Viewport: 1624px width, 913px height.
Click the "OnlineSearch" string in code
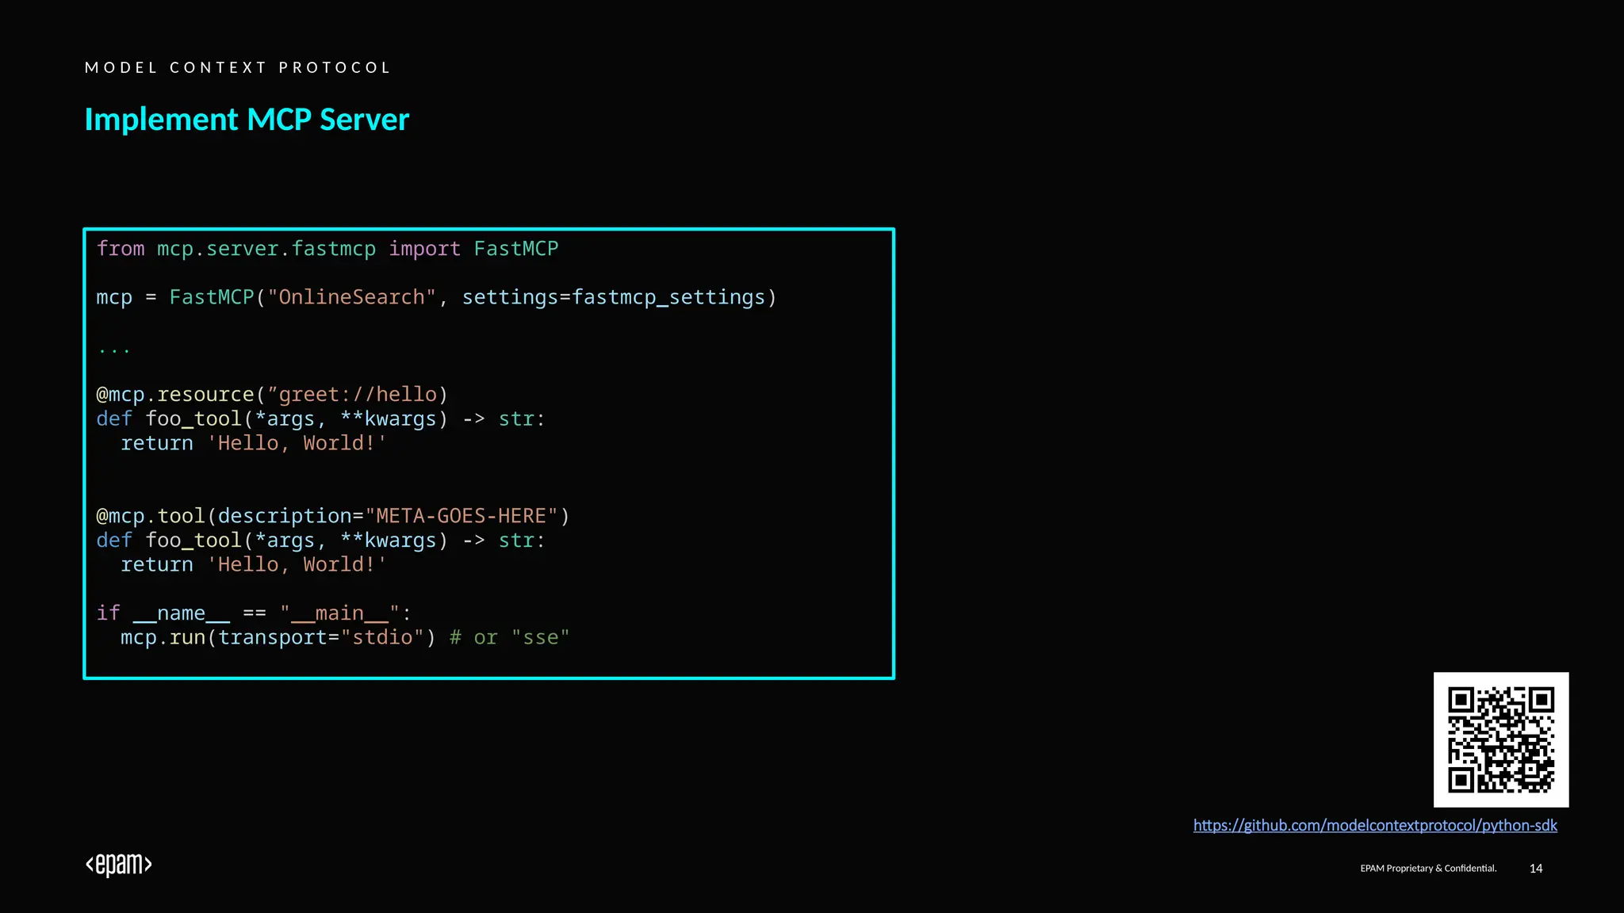tap(351, 297)
